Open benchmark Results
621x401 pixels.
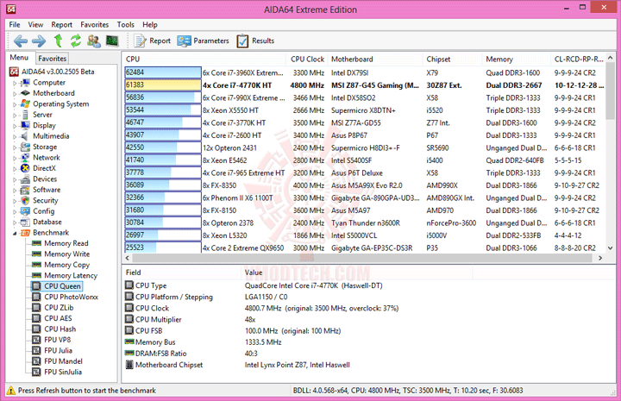click(255, 41)
